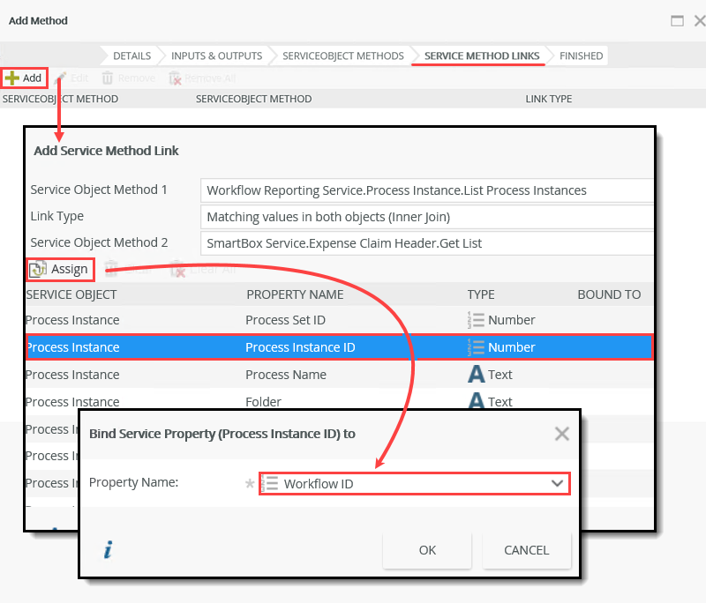
Task: Select the Process Instance ID row
Action: point(265,346)
